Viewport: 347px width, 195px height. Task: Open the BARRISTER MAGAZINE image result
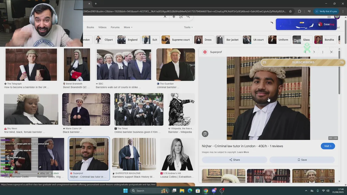pos(134,154)
